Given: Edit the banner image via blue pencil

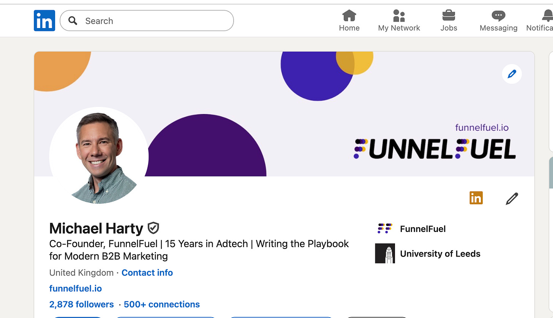Looking at the screenshot, I should pos(512,74).
